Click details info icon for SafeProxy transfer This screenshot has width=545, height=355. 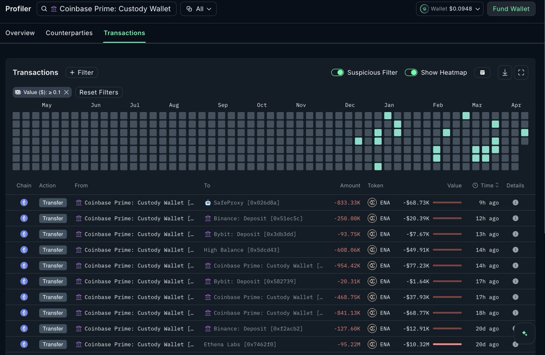515,203
